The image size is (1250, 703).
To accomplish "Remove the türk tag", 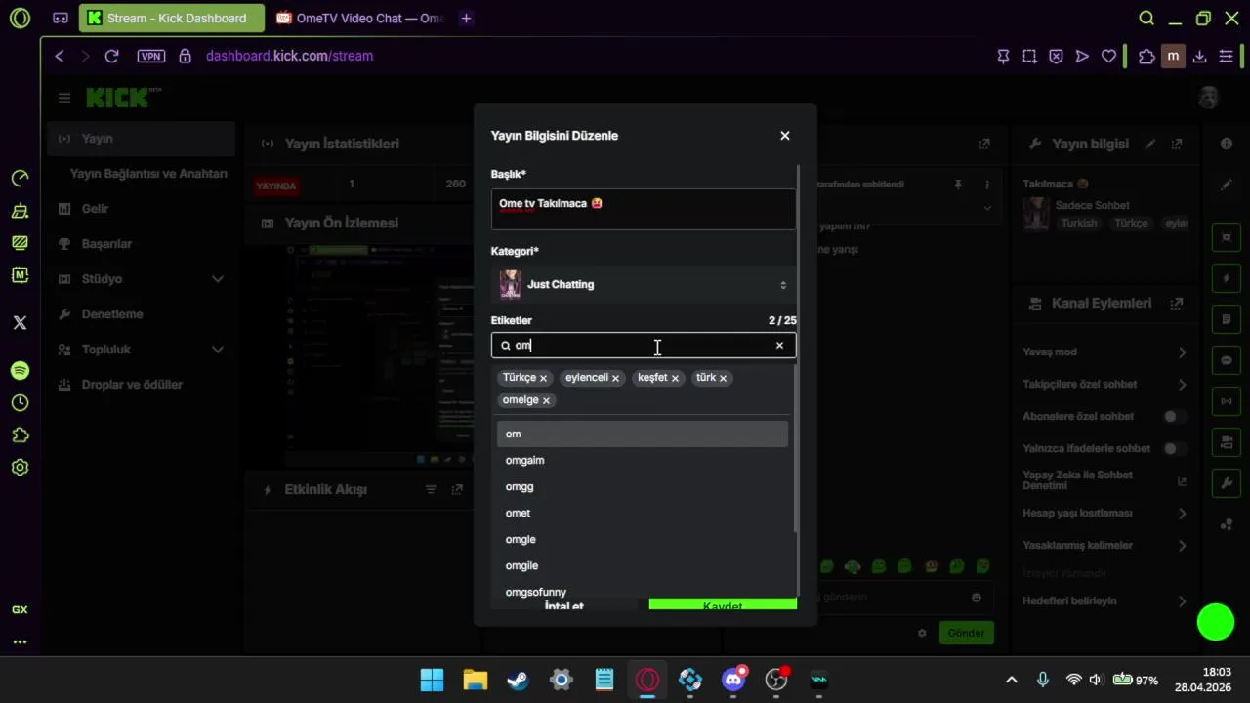I will click(x=723, y=379).
